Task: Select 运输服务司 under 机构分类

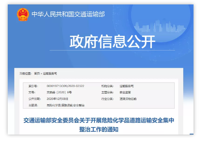Action: click(x=126, y=86)
